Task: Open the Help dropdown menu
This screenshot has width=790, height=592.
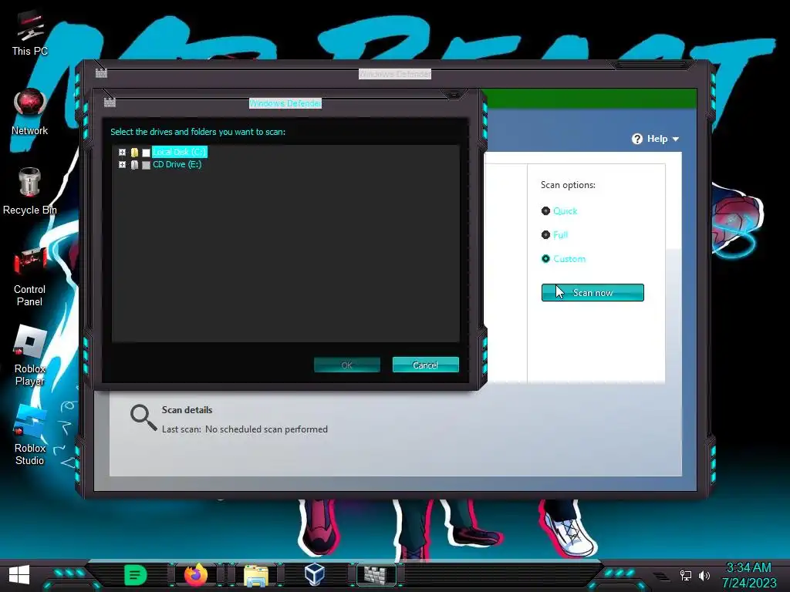Action: (x=656, y=139)
